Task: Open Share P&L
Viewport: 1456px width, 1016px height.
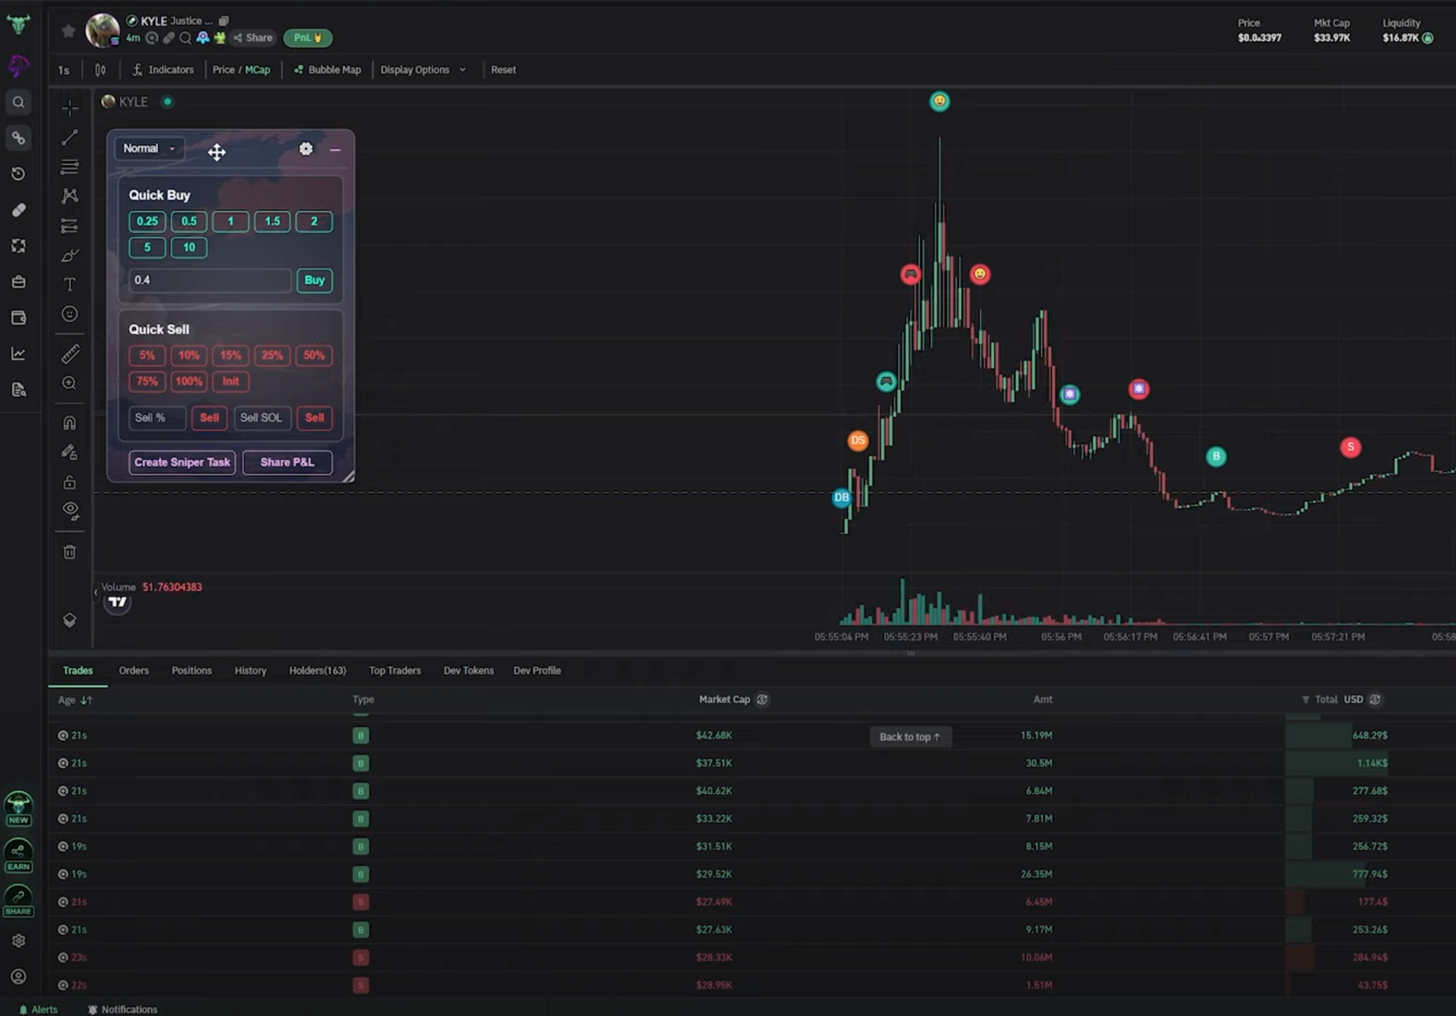Action: pyautogui.click(x=287, y=462)
